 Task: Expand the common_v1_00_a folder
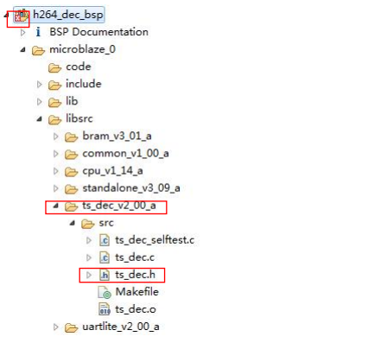tap(56, 154)
